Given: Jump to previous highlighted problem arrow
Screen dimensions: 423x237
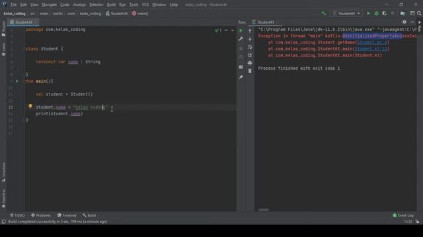Looking at the screenshot, I should [226, 30].
